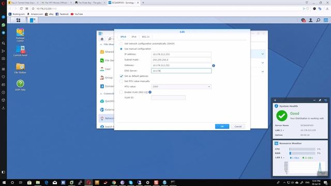
Task: Open Domain/LDAP in Control Panel sidebar
Action: (x=107, y=86)
